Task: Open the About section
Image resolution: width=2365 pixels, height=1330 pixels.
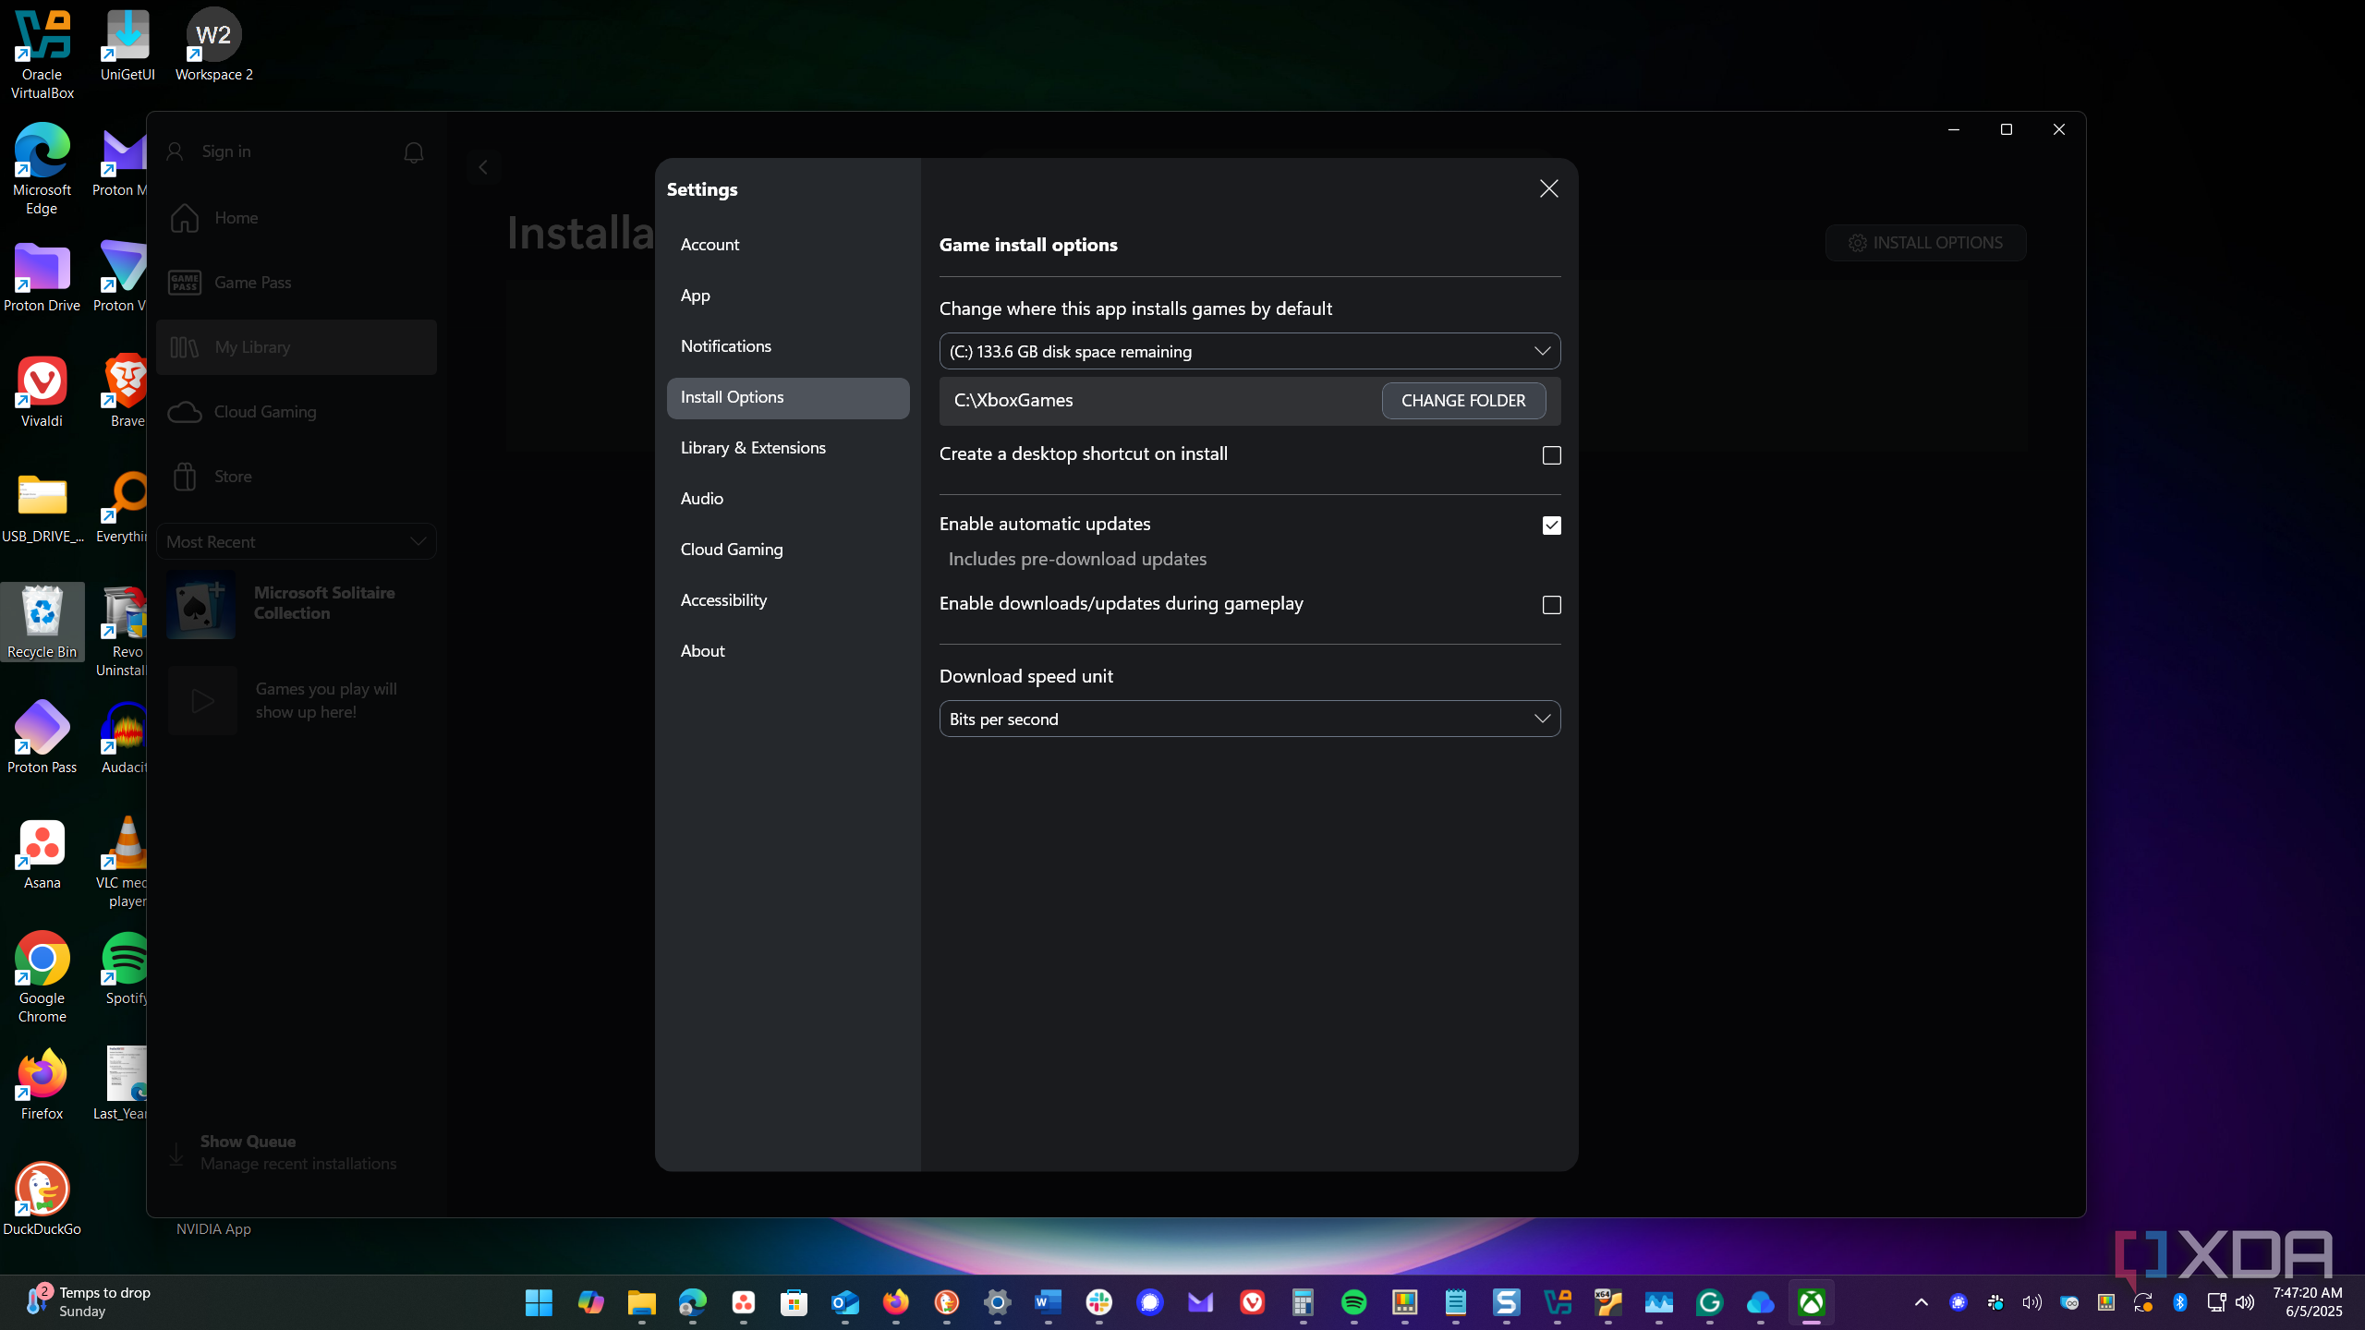Action: tap(788, 651)
